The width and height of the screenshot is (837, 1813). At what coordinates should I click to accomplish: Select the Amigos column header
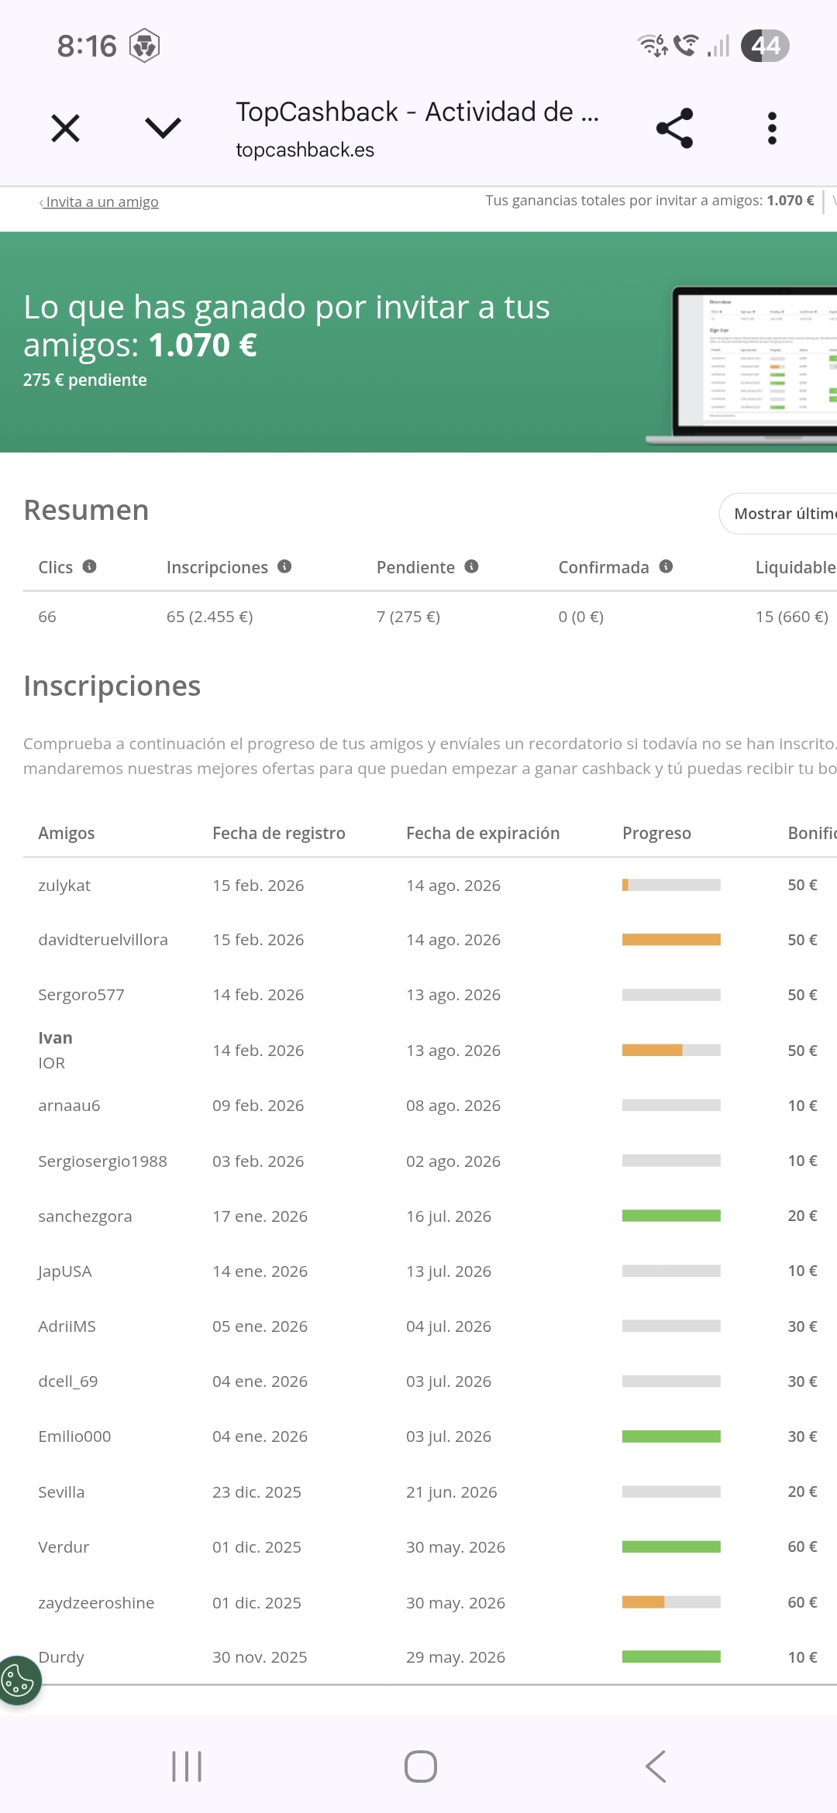coord(67,833)
